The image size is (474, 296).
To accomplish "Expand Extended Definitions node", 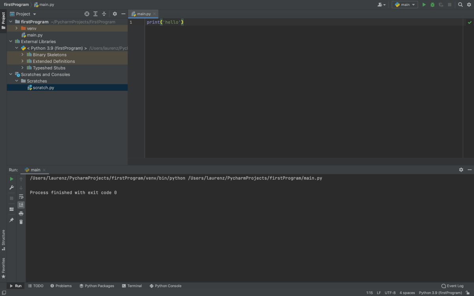I will click(x=23, y=61).
